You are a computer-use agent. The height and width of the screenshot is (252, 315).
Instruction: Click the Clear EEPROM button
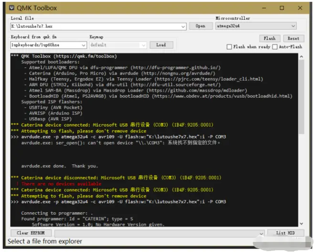click(31, 233)
